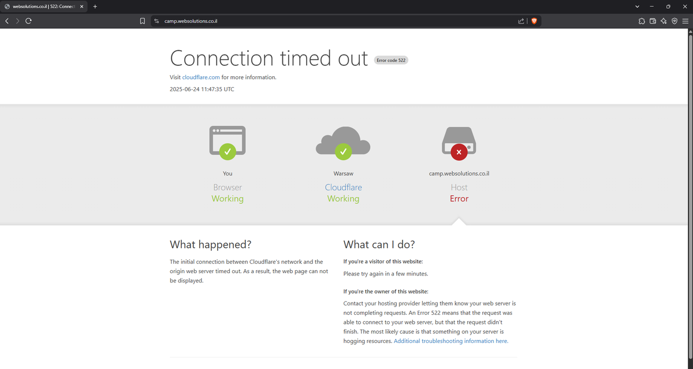Open the Extensions puzzle icon
Image resolution: width=693 pixels, height=369 pixels.
pos(642,21)
